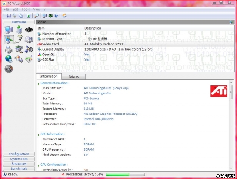Image resolution: width=237 pixels, height=179 pixels.
Task: Click the Pixel Shader Version 3.0 value
Action: (86, 155)
